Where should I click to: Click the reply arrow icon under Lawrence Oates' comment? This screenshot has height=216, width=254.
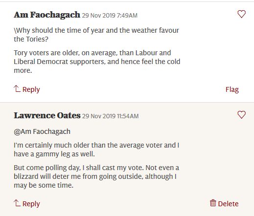(x=17, y=203)
